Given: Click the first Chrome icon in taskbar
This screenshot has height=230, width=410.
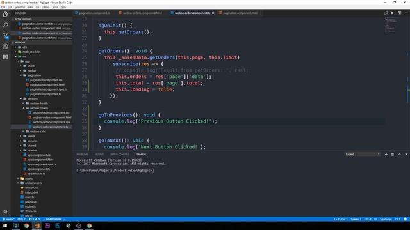Looking at the screenshot, I should (x=26, y=226).
